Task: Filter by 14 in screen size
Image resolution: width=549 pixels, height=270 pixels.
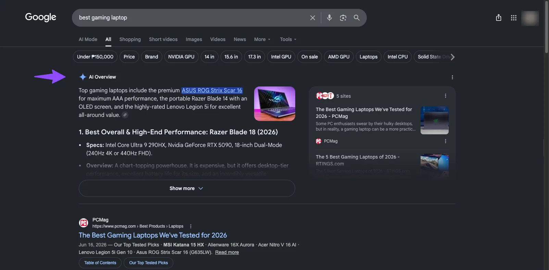Action: (x=209, y=57)
